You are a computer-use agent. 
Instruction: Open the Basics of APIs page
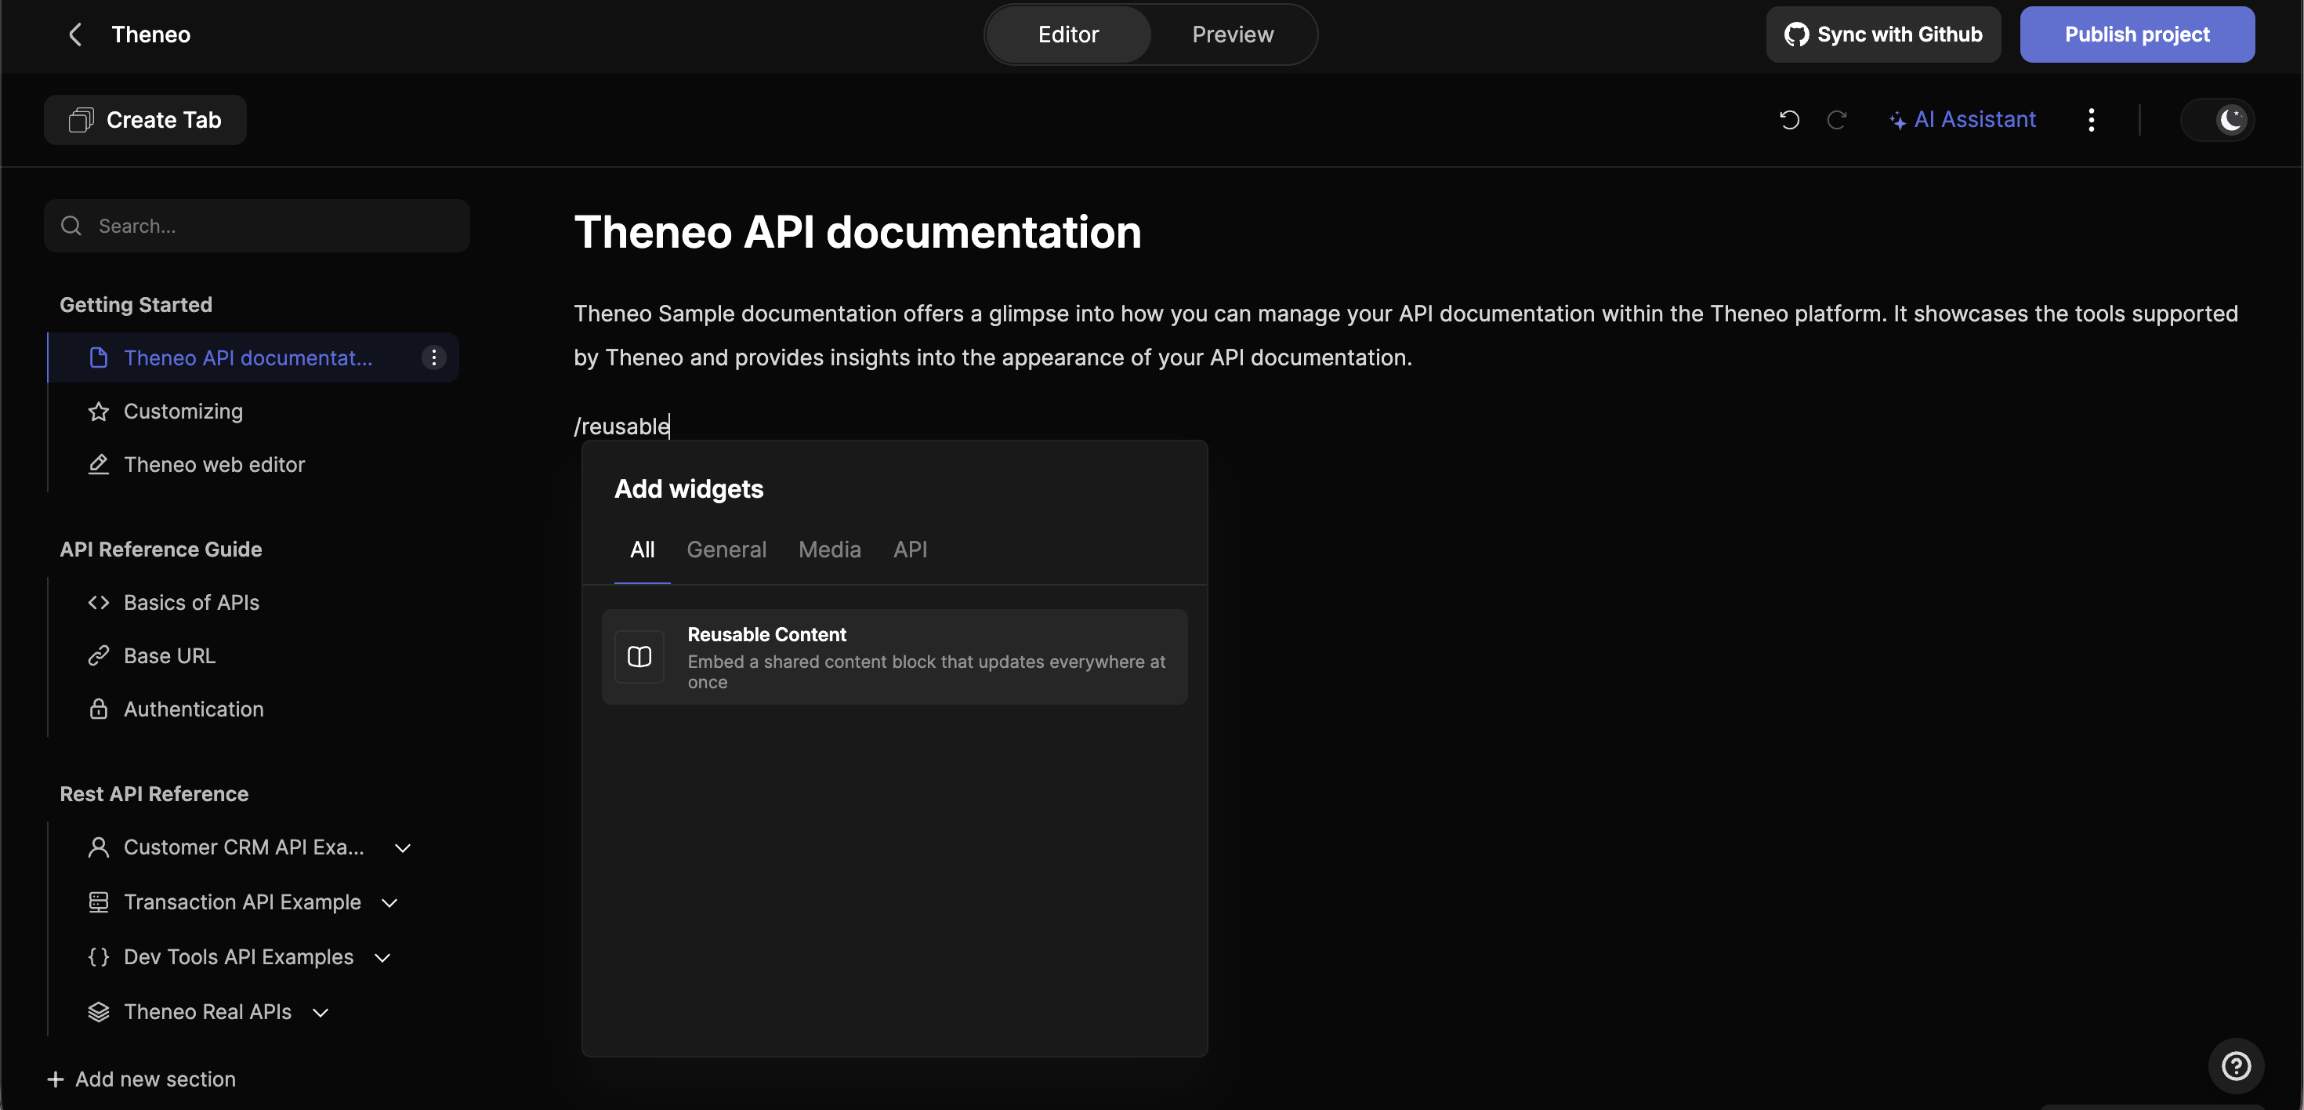(191, 603)
